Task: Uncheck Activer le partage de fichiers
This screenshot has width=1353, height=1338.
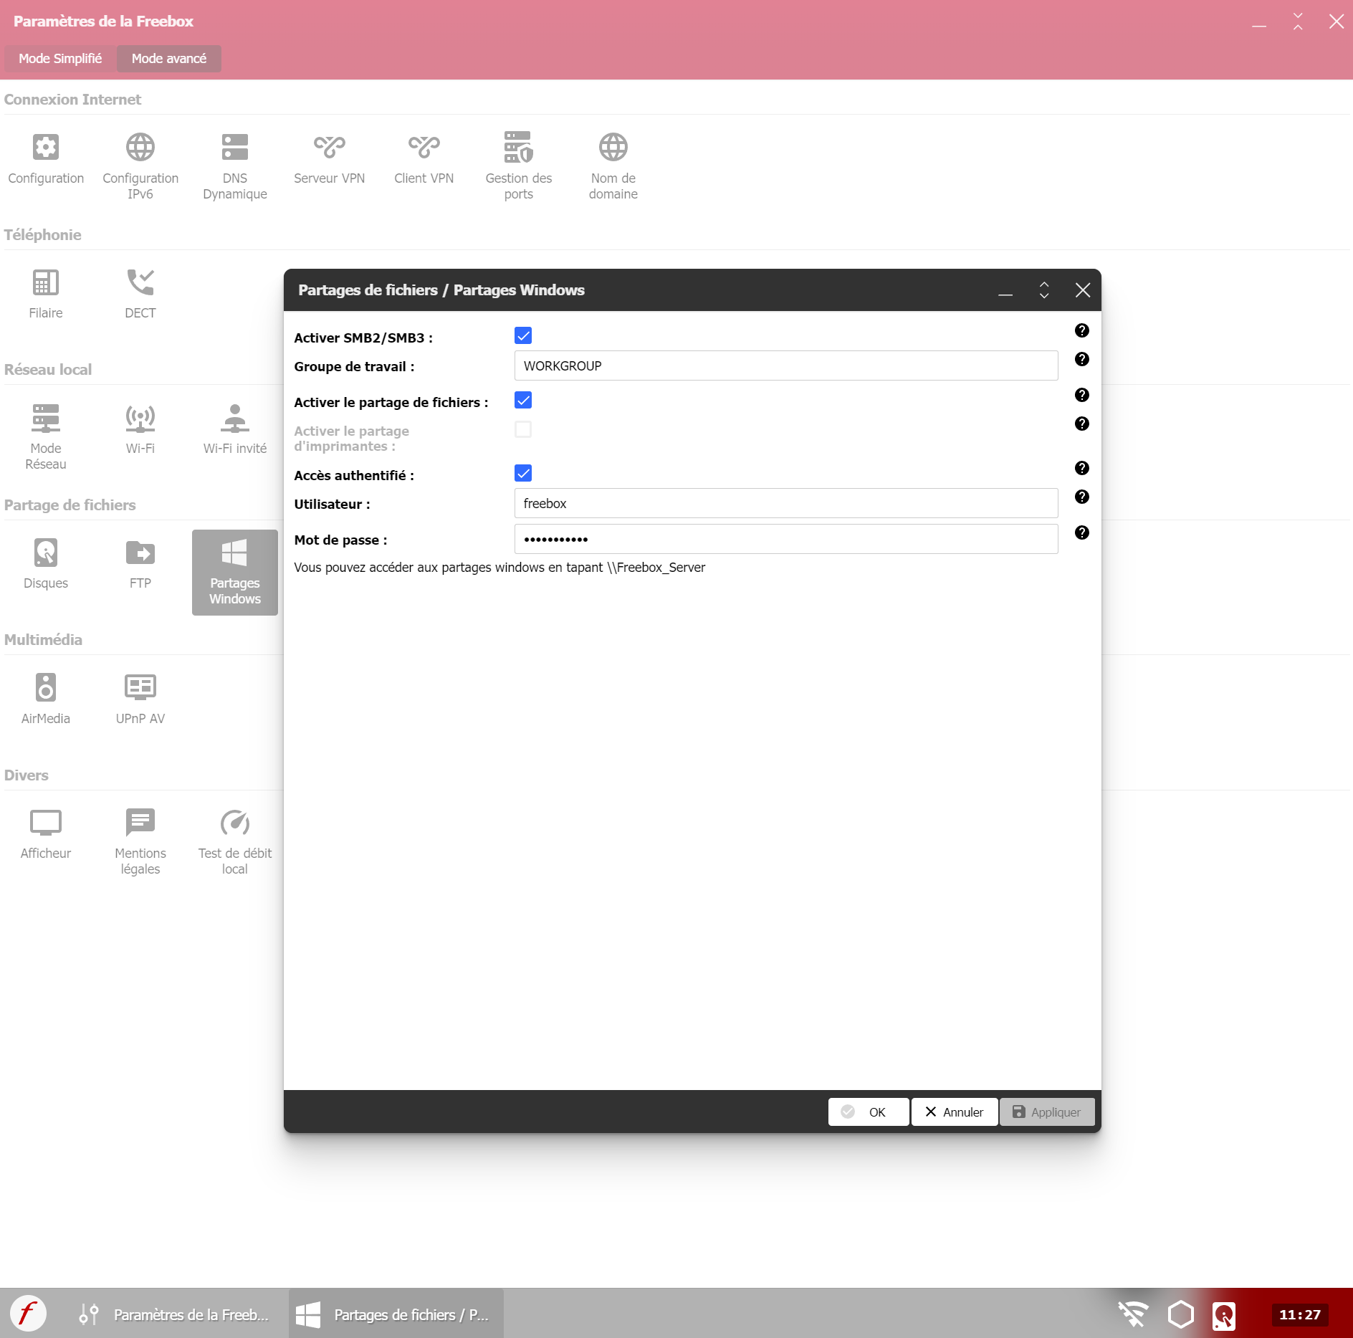Action: pyautogui.click(x=524, y=401)
